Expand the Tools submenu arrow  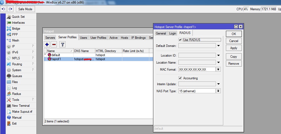[x=33, y=99]
